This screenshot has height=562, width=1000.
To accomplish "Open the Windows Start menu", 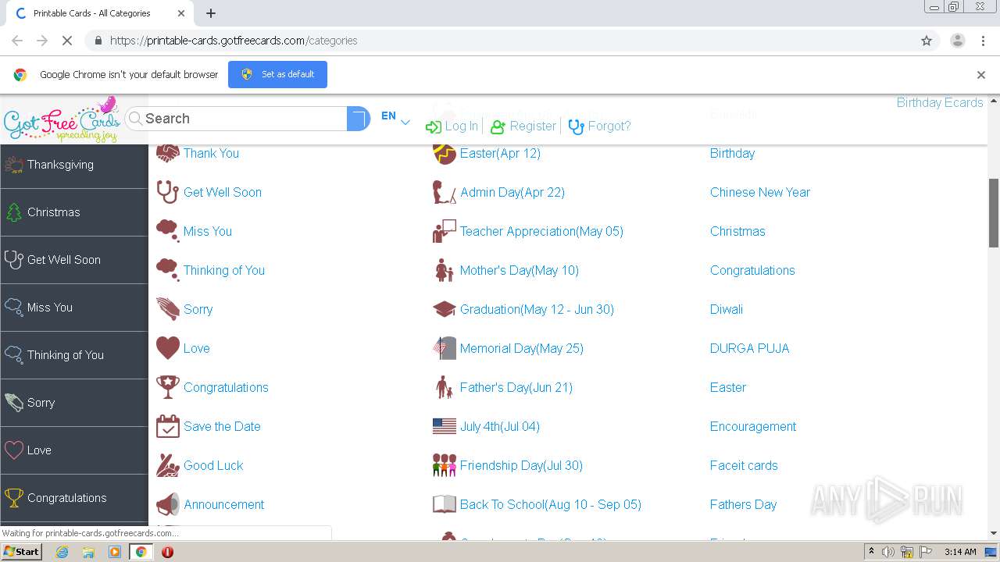I will 22,552.
